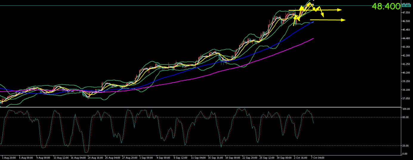
Task: Click the right end of magenta moving average
Action: click(313, 38)
